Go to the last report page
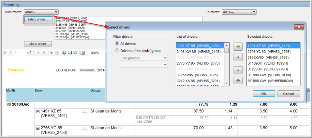 click(x=44, y=53)
